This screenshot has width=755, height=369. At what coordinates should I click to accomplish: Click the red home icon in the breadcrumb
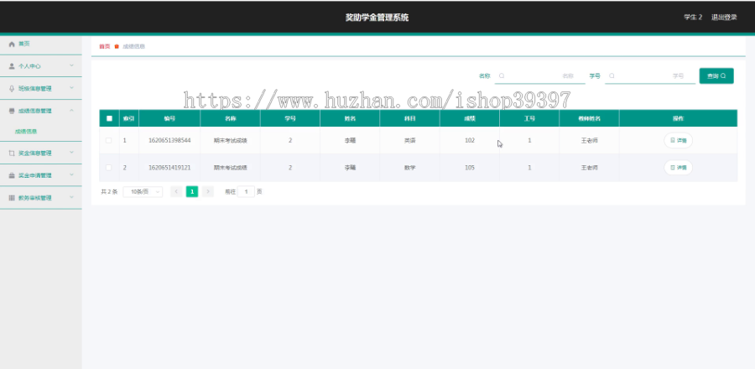117,47
